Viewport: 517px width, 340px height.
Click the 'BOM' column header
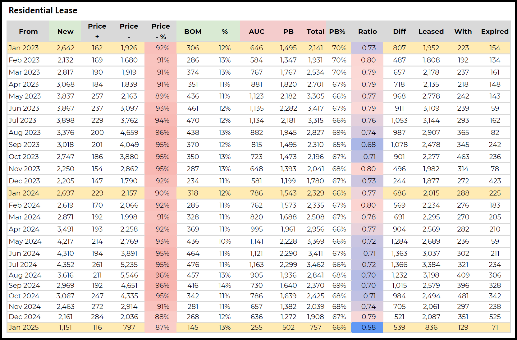(193, 32)
